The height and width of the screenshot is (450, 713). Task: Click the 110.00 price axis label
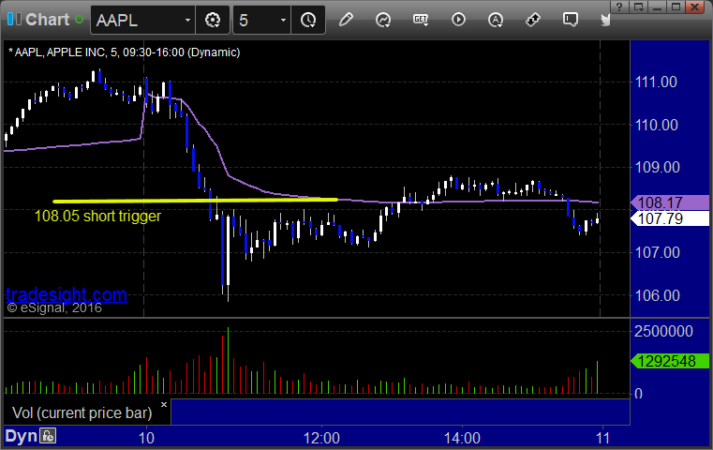click(656, 125)
